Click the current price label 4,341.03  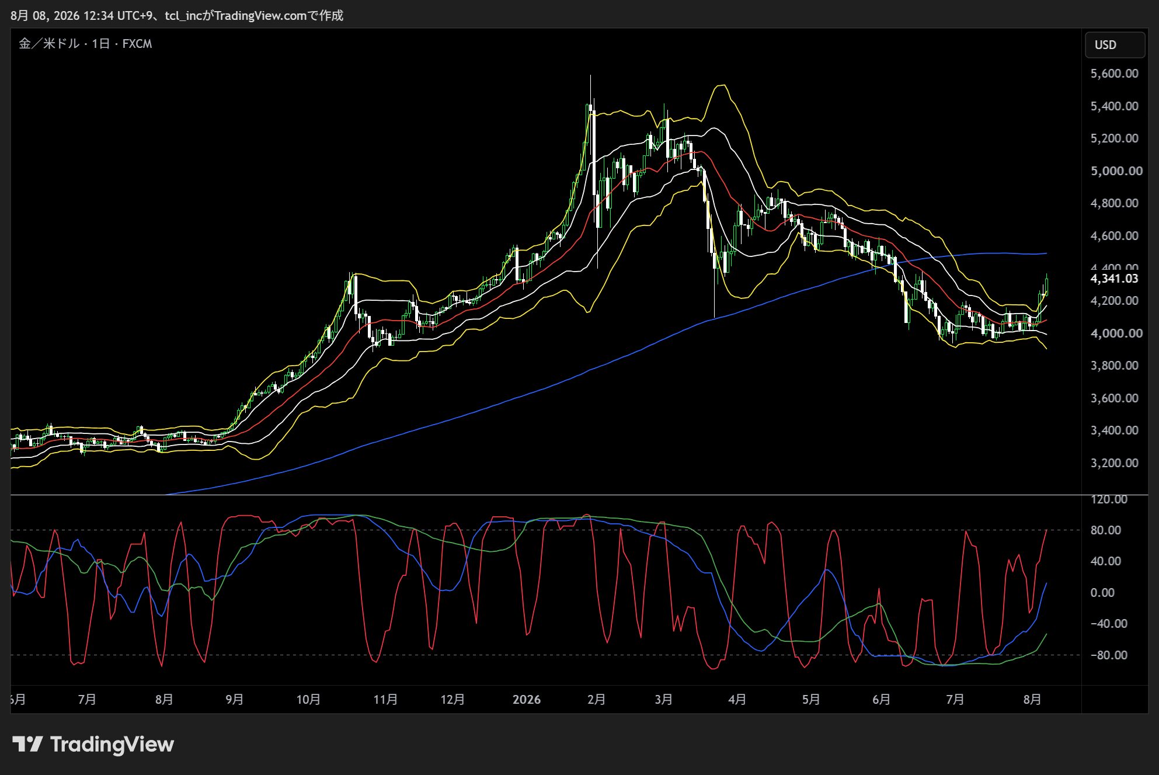1114,279
